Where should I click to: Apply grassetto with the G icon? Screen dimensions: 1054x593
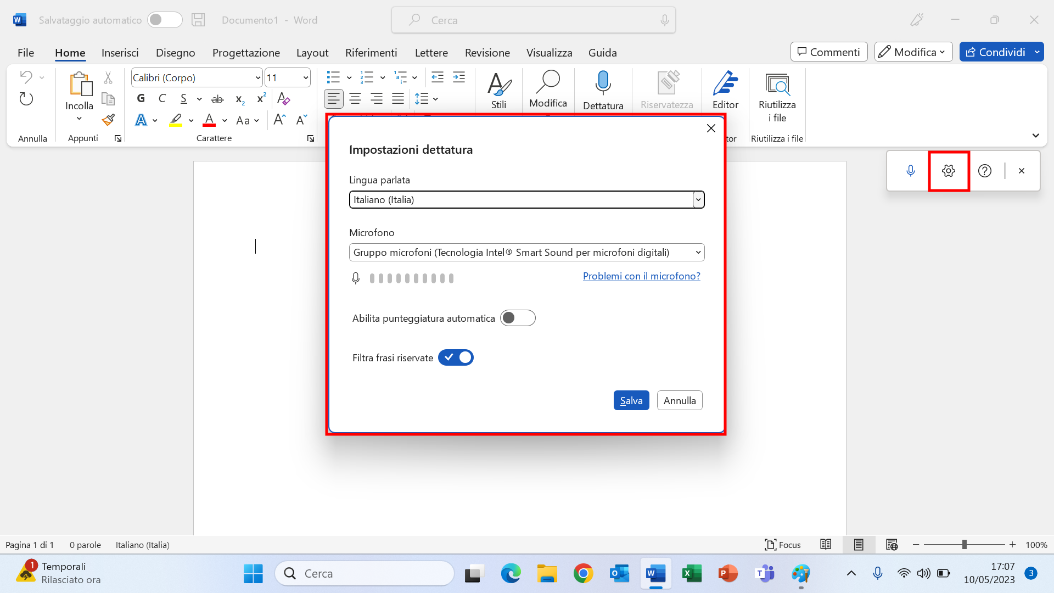coord(141,98)
